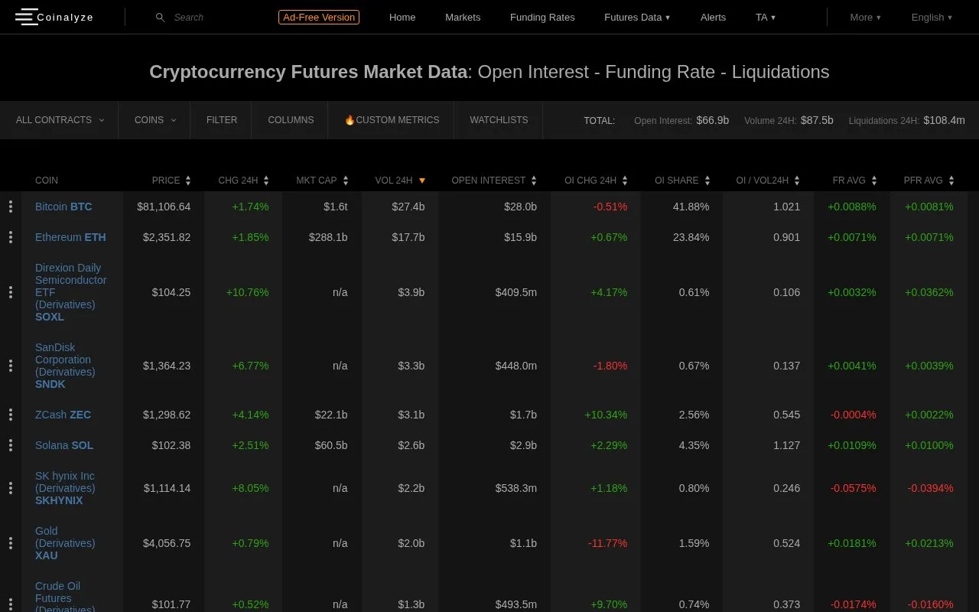Screen dimensions: 979x612
Task: Open the Bitcoin BTC coin link
Action: point(63,207)
